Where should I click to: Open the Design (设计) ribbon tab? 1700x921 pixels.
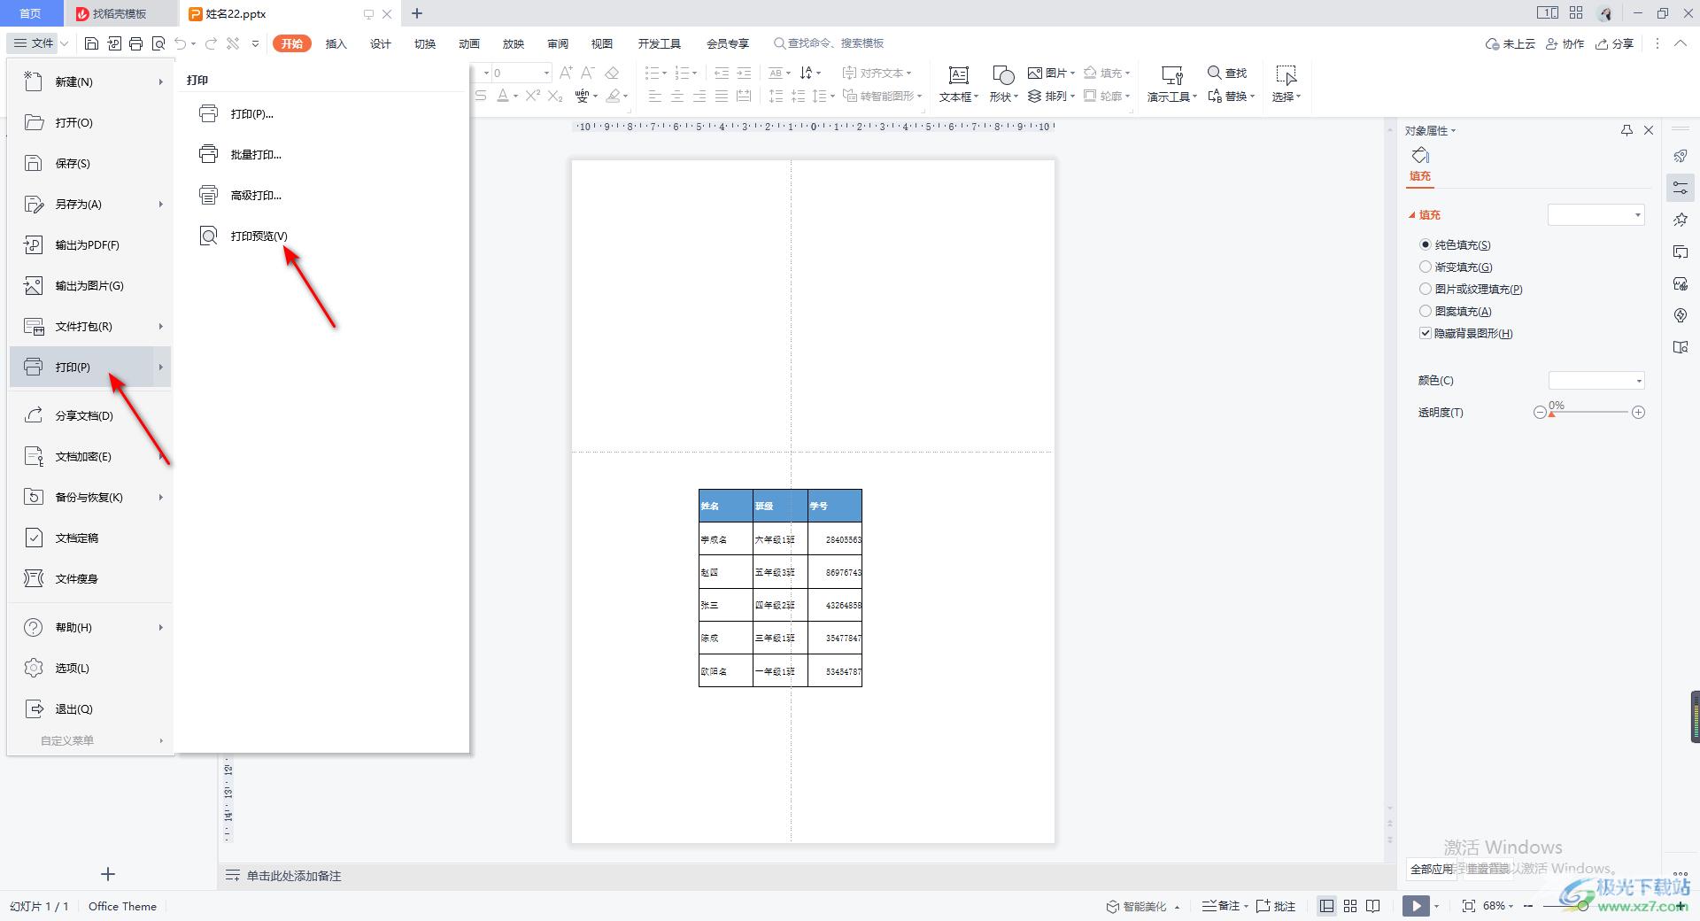[381, 43]
